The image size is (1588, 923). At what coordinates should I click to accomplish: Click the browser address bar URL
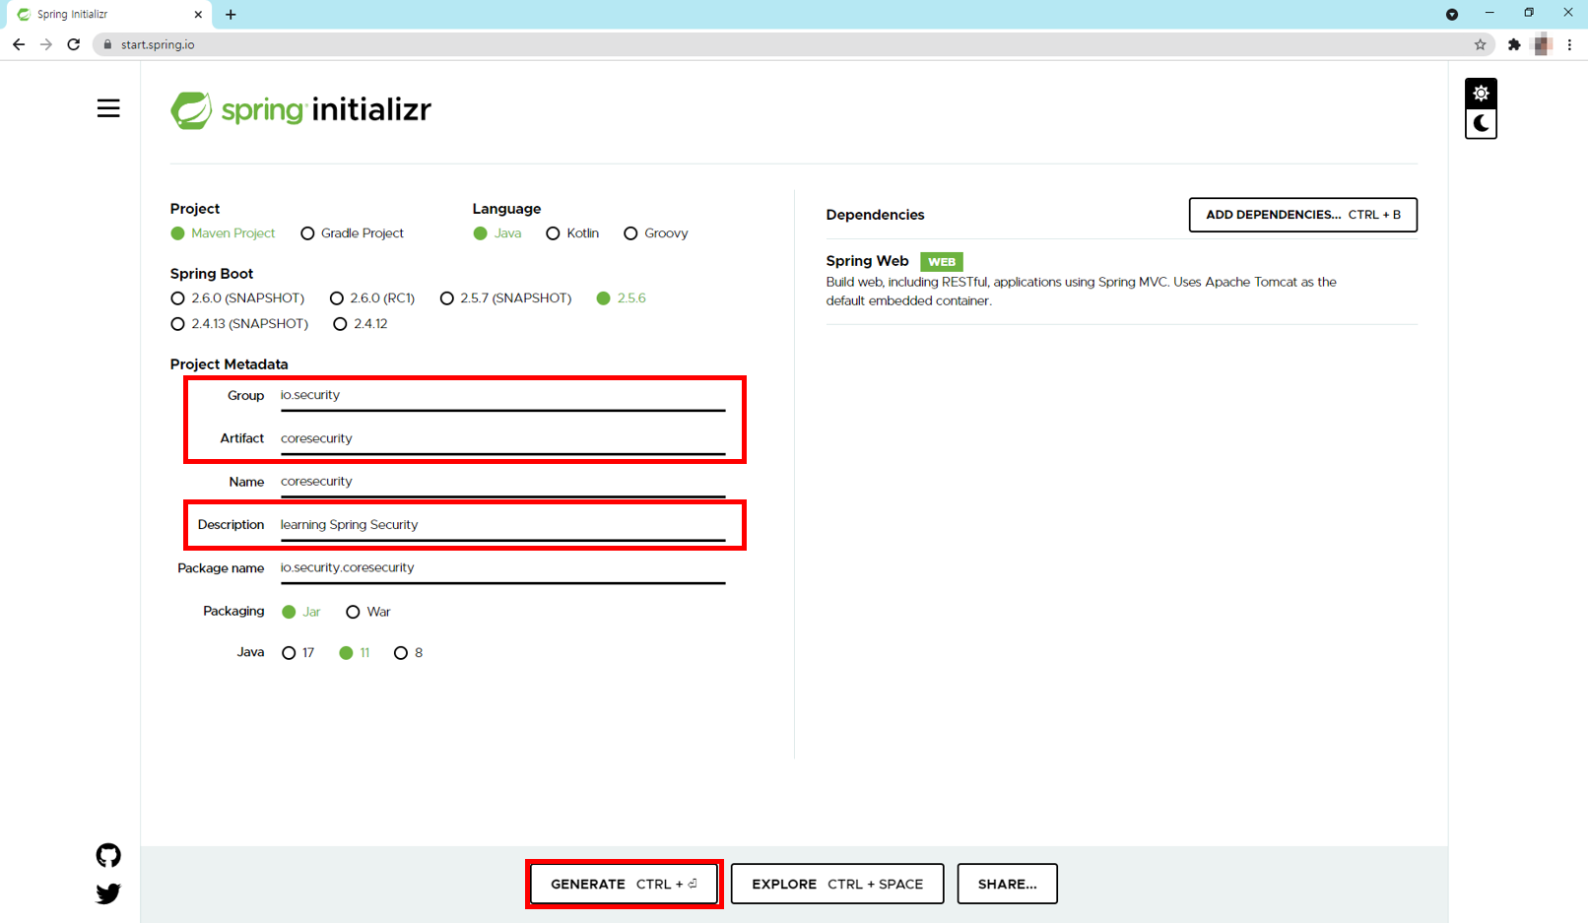pos(158,44)
